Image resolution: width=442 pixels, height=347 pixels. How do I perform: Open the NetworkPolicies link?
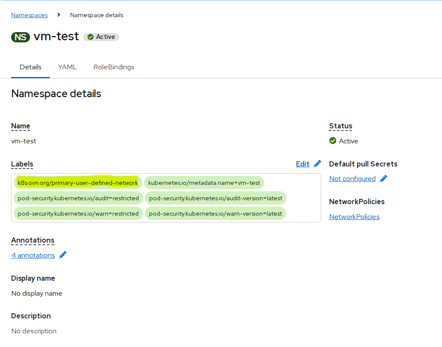354,217
